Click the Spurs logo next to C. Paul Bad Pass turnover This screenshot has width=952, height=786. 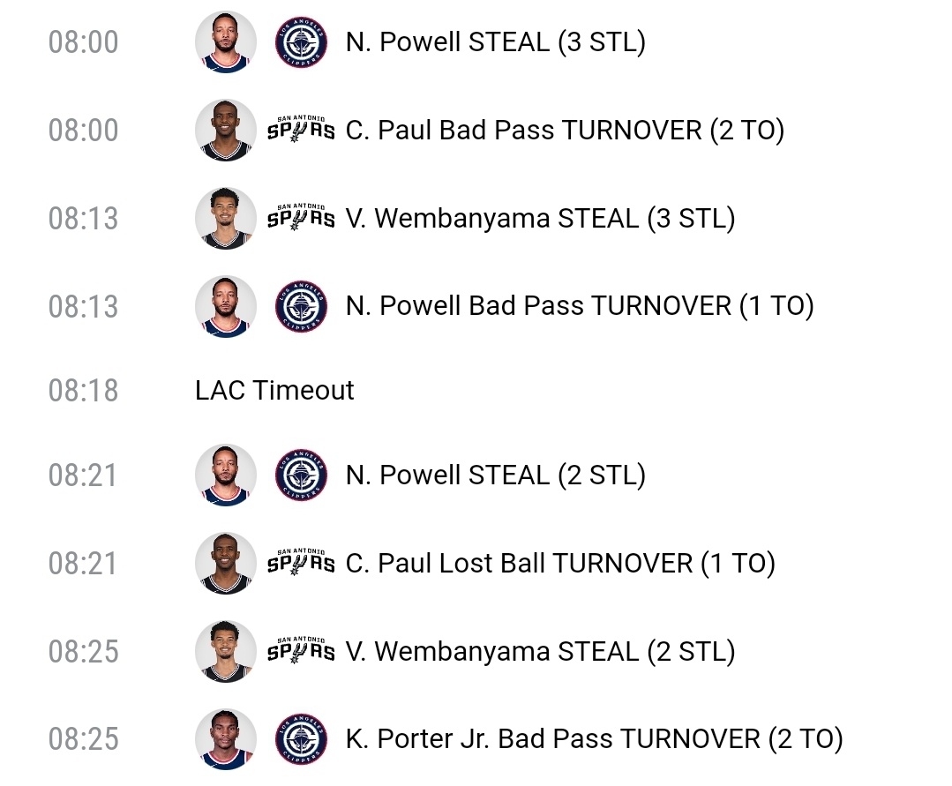[x=301, y=131]
